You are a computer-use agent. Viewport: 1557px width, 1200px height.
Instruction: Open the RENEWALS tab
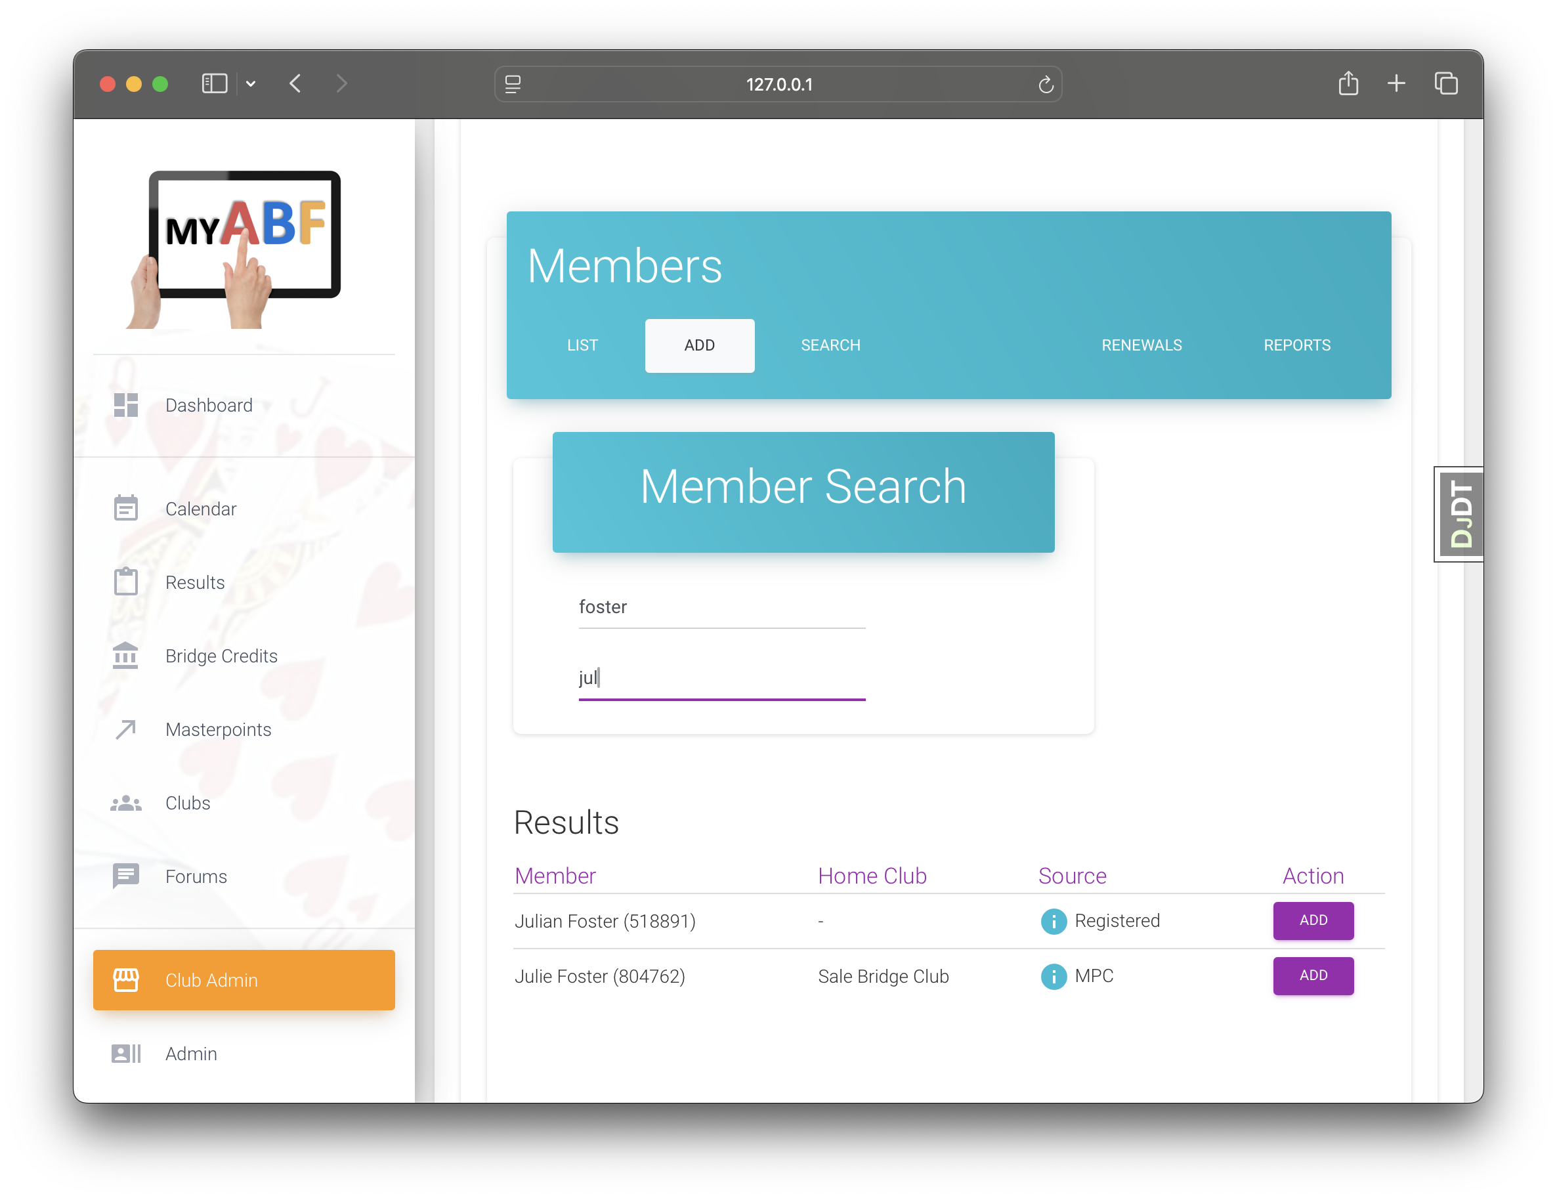(x=1141, y=345)
